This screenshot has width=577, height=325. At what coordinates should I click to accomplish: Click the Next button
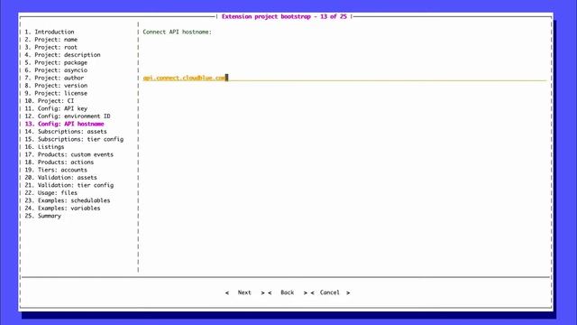244,292
